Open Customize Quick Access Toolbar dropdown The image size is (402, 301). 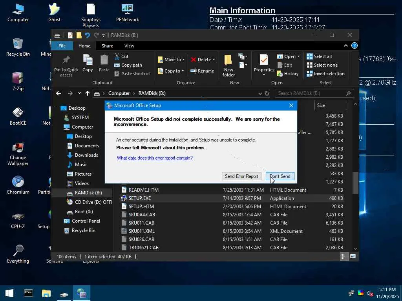103,36
